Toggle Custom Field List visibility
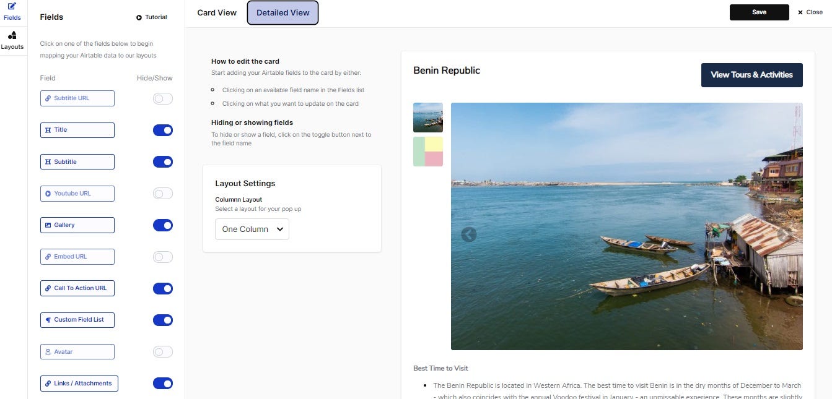Image resolution: width=832 pixels, height=399 pixels. pos(163,320)
